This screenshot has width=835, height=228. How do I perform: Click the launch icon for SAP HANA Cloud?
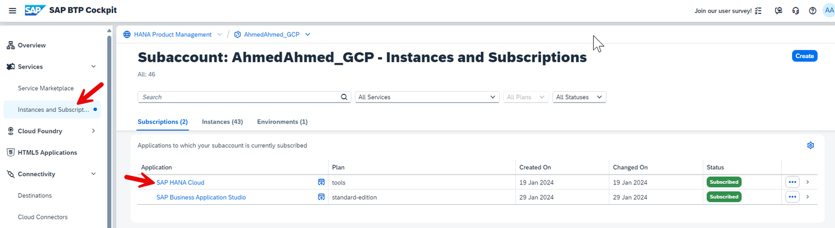(x=321, y=182)
